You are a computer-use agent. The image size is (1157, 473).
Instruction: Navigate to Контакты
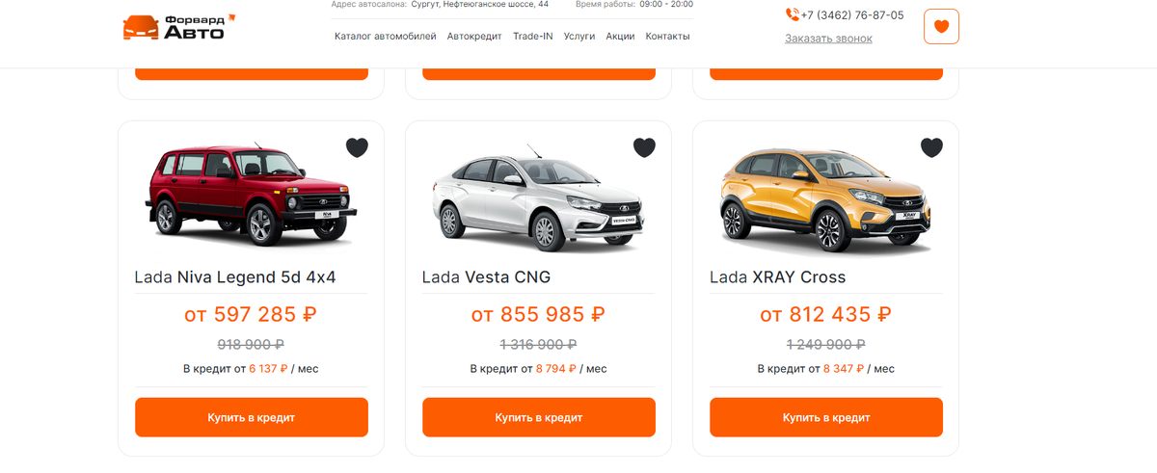point(667,37)
